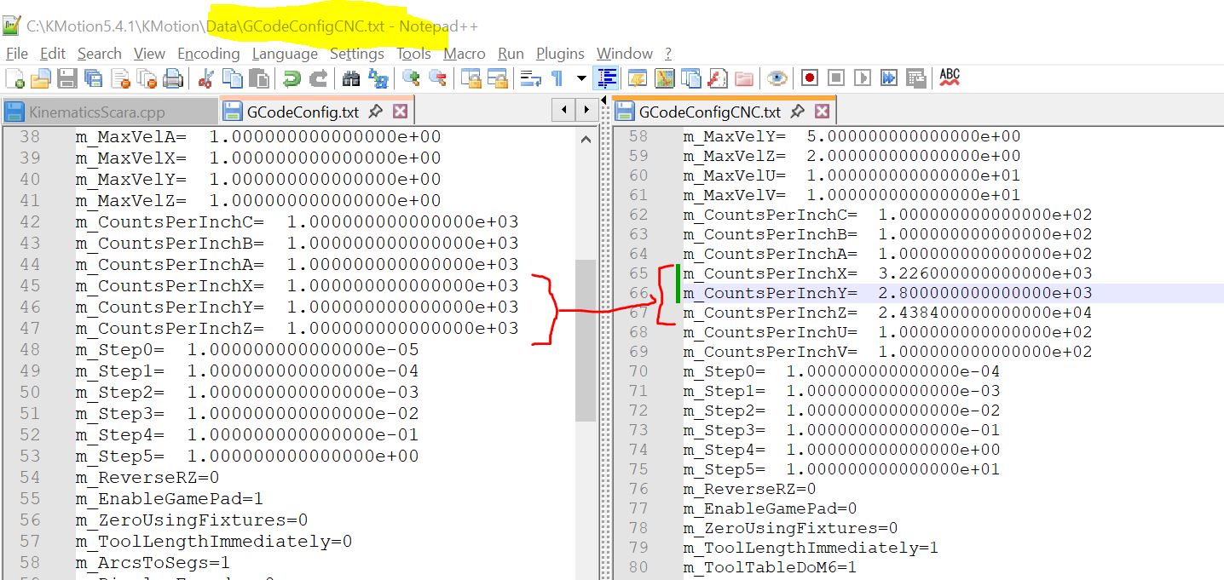Pin the GCodeConfig.txt tab
This screenshot has width=1224, height=580.
coord(375,112)
